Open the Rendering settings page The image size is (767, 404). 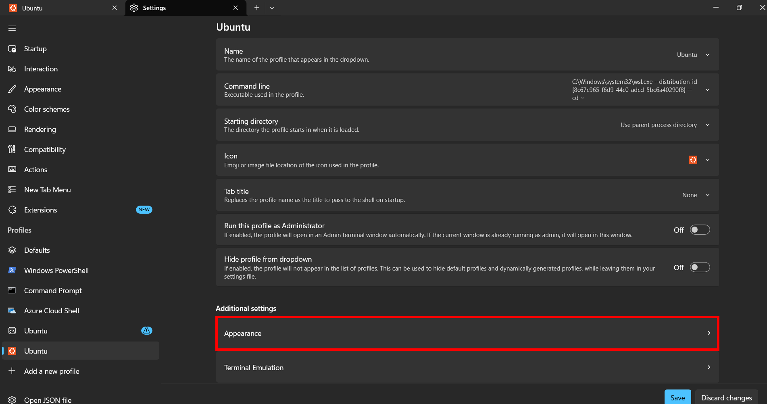coord(81,129)
